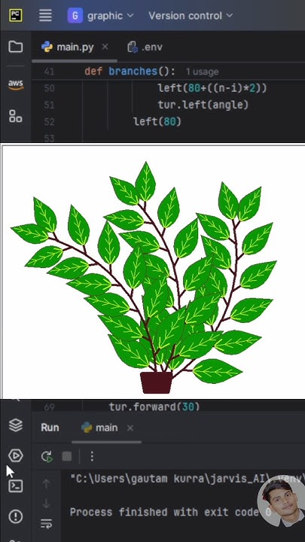
Task: Click the Stop process button
Action: pos(67,457)
